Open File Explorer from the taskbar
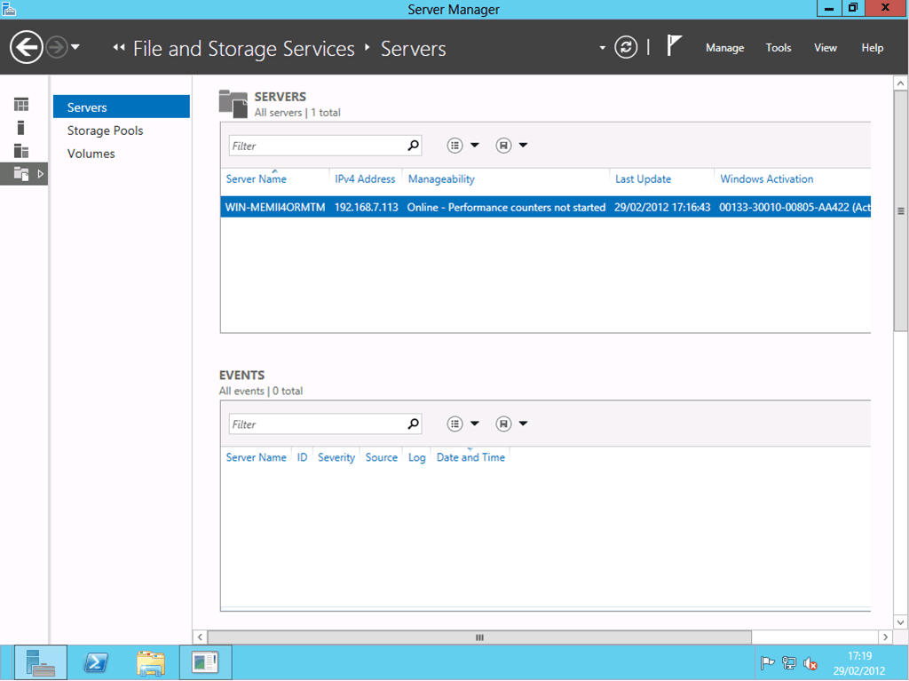 151,662
